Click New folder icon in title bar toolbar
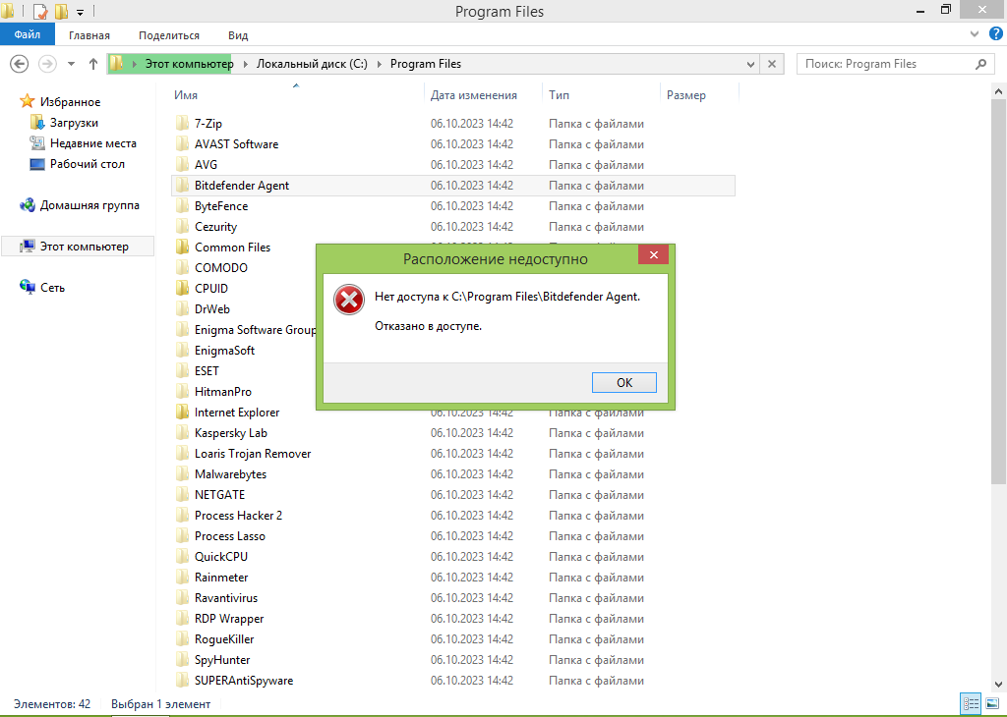1007x717 pixels. 62,11
